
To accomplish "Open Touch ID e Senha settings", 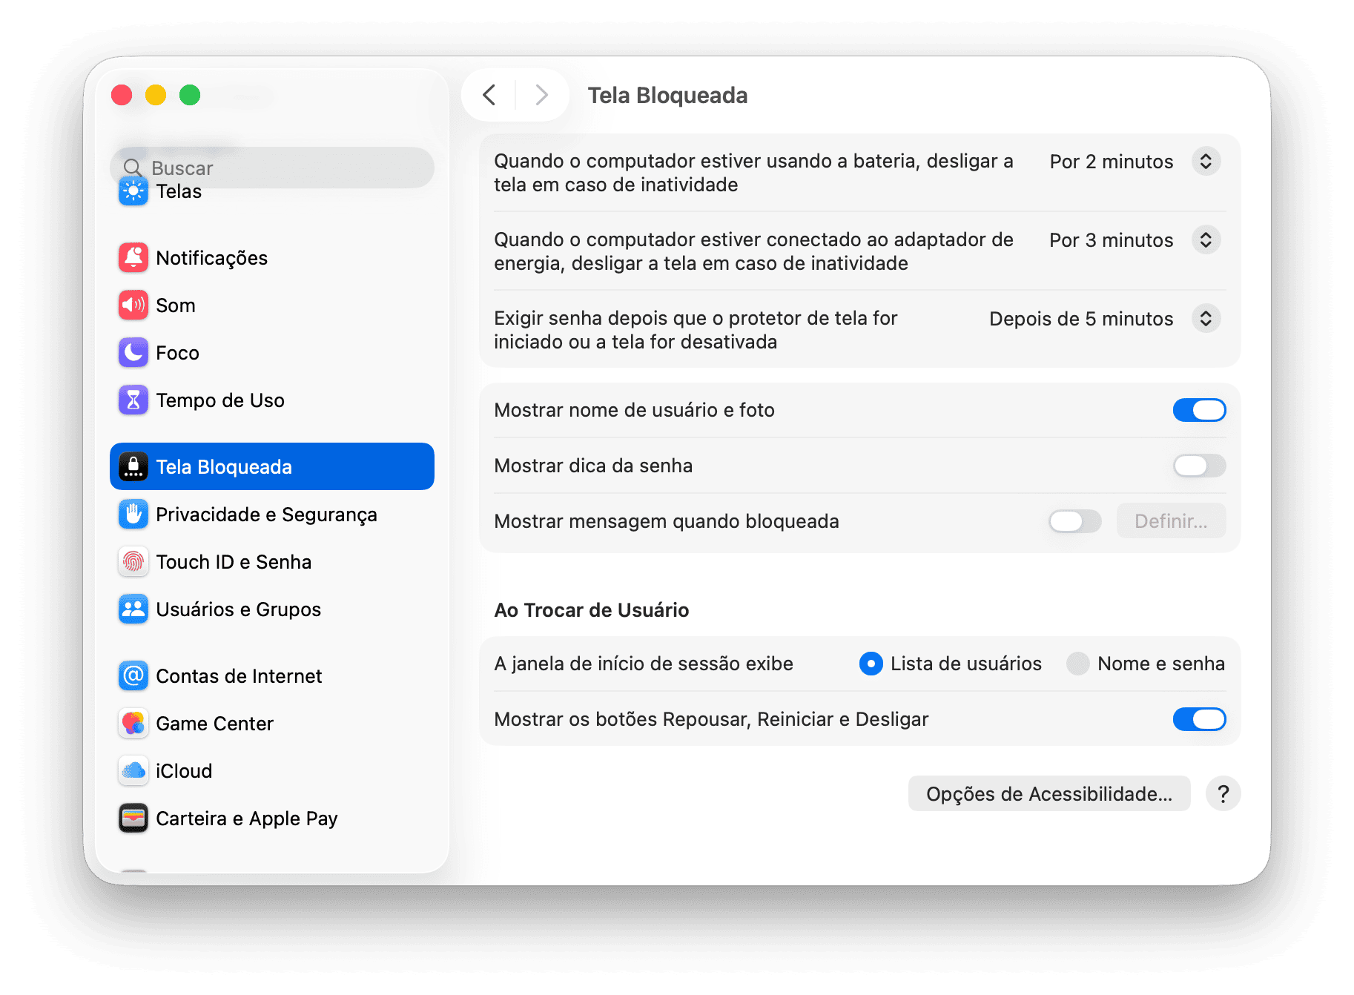I will 234,561.
